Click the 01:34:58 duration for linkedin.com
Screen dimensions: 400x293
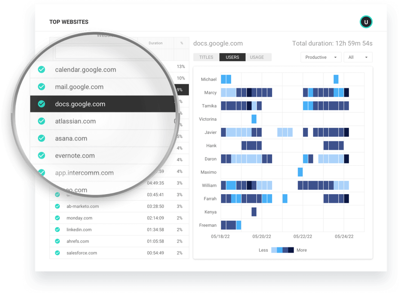click(155, 229)
